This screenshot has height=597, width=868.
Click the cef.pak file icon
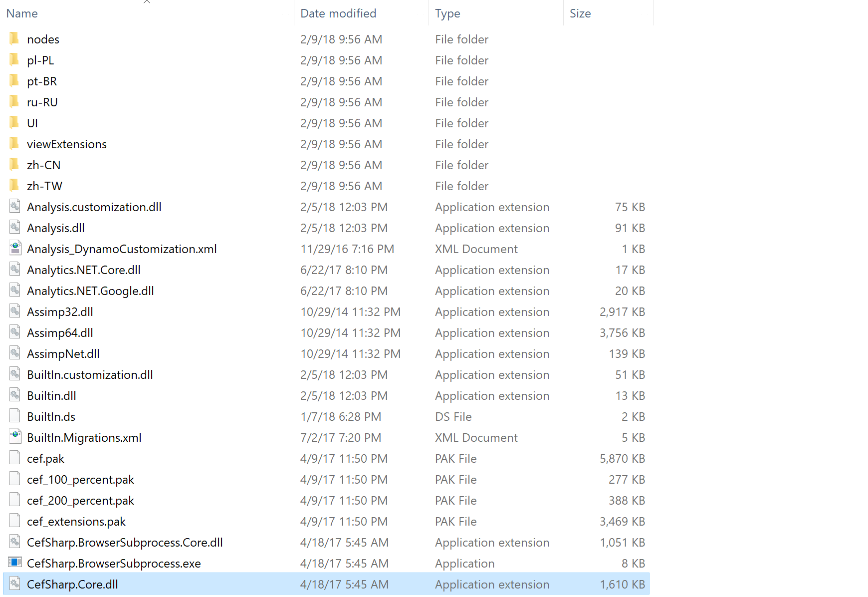tap(14, 458)
